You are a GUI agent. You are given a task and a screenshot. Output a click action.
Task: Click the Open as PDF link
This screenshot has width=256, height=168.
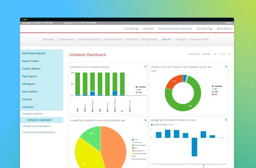[194, 54]
